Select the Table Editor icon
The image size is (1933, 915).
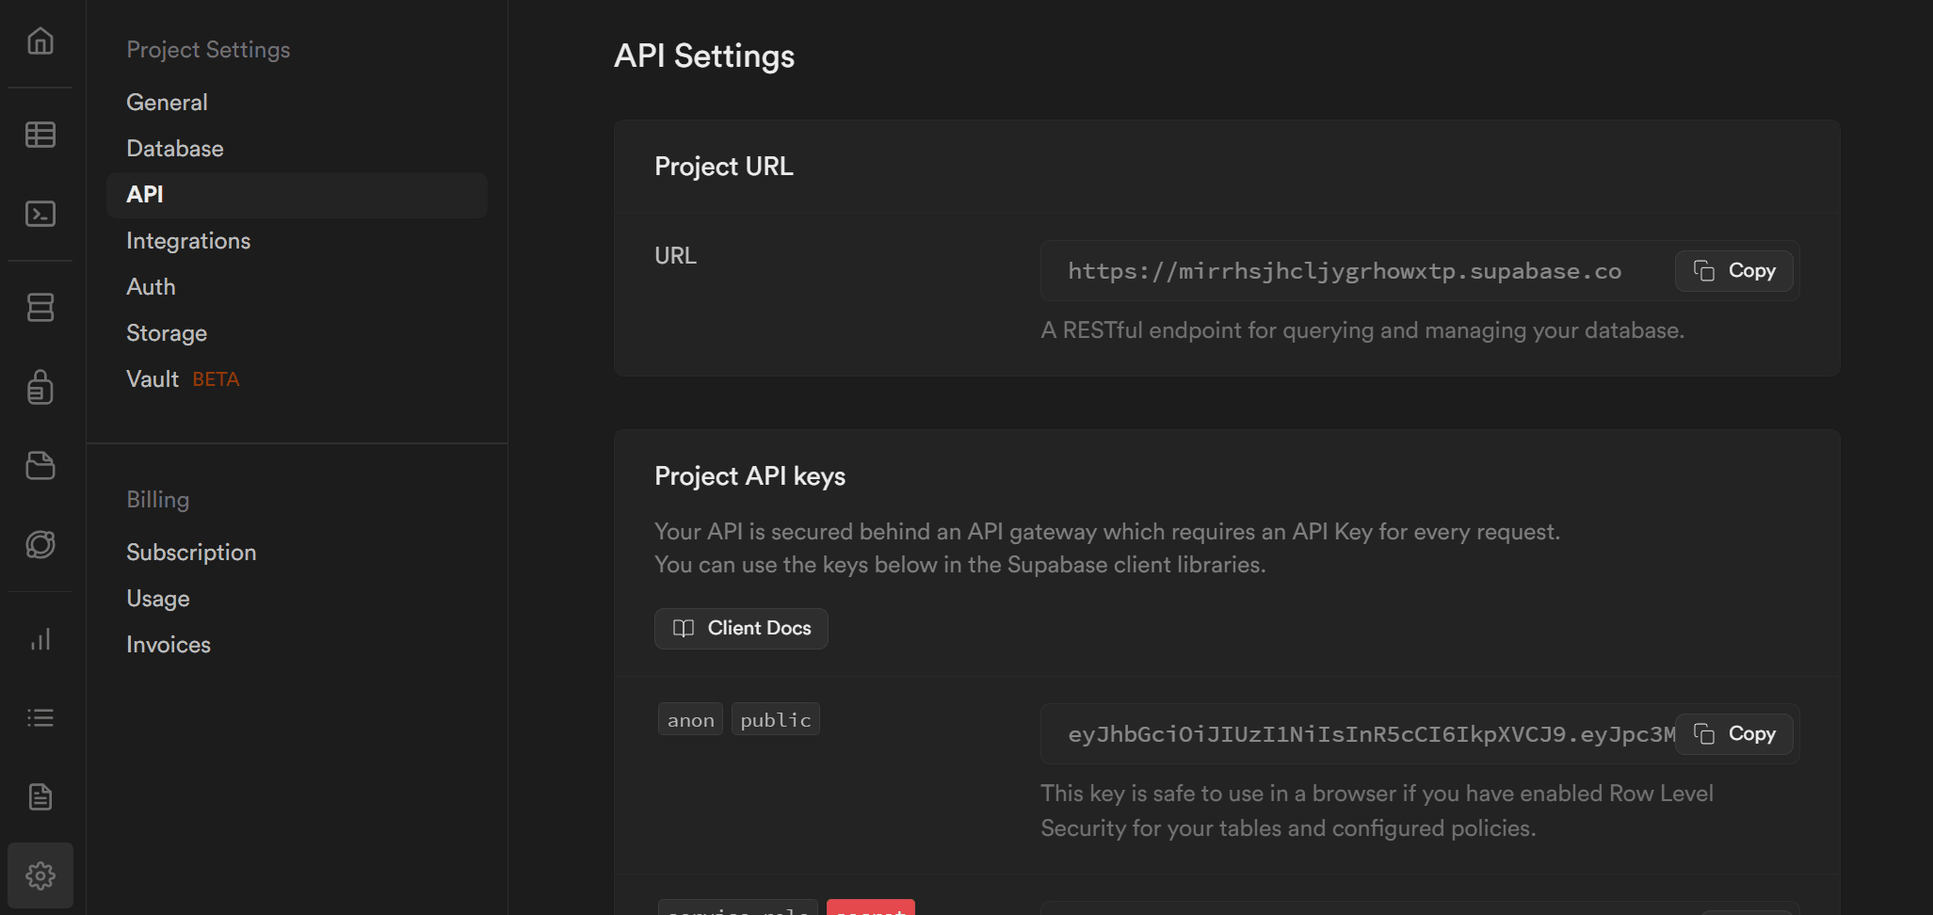click(x=40, y=135)
